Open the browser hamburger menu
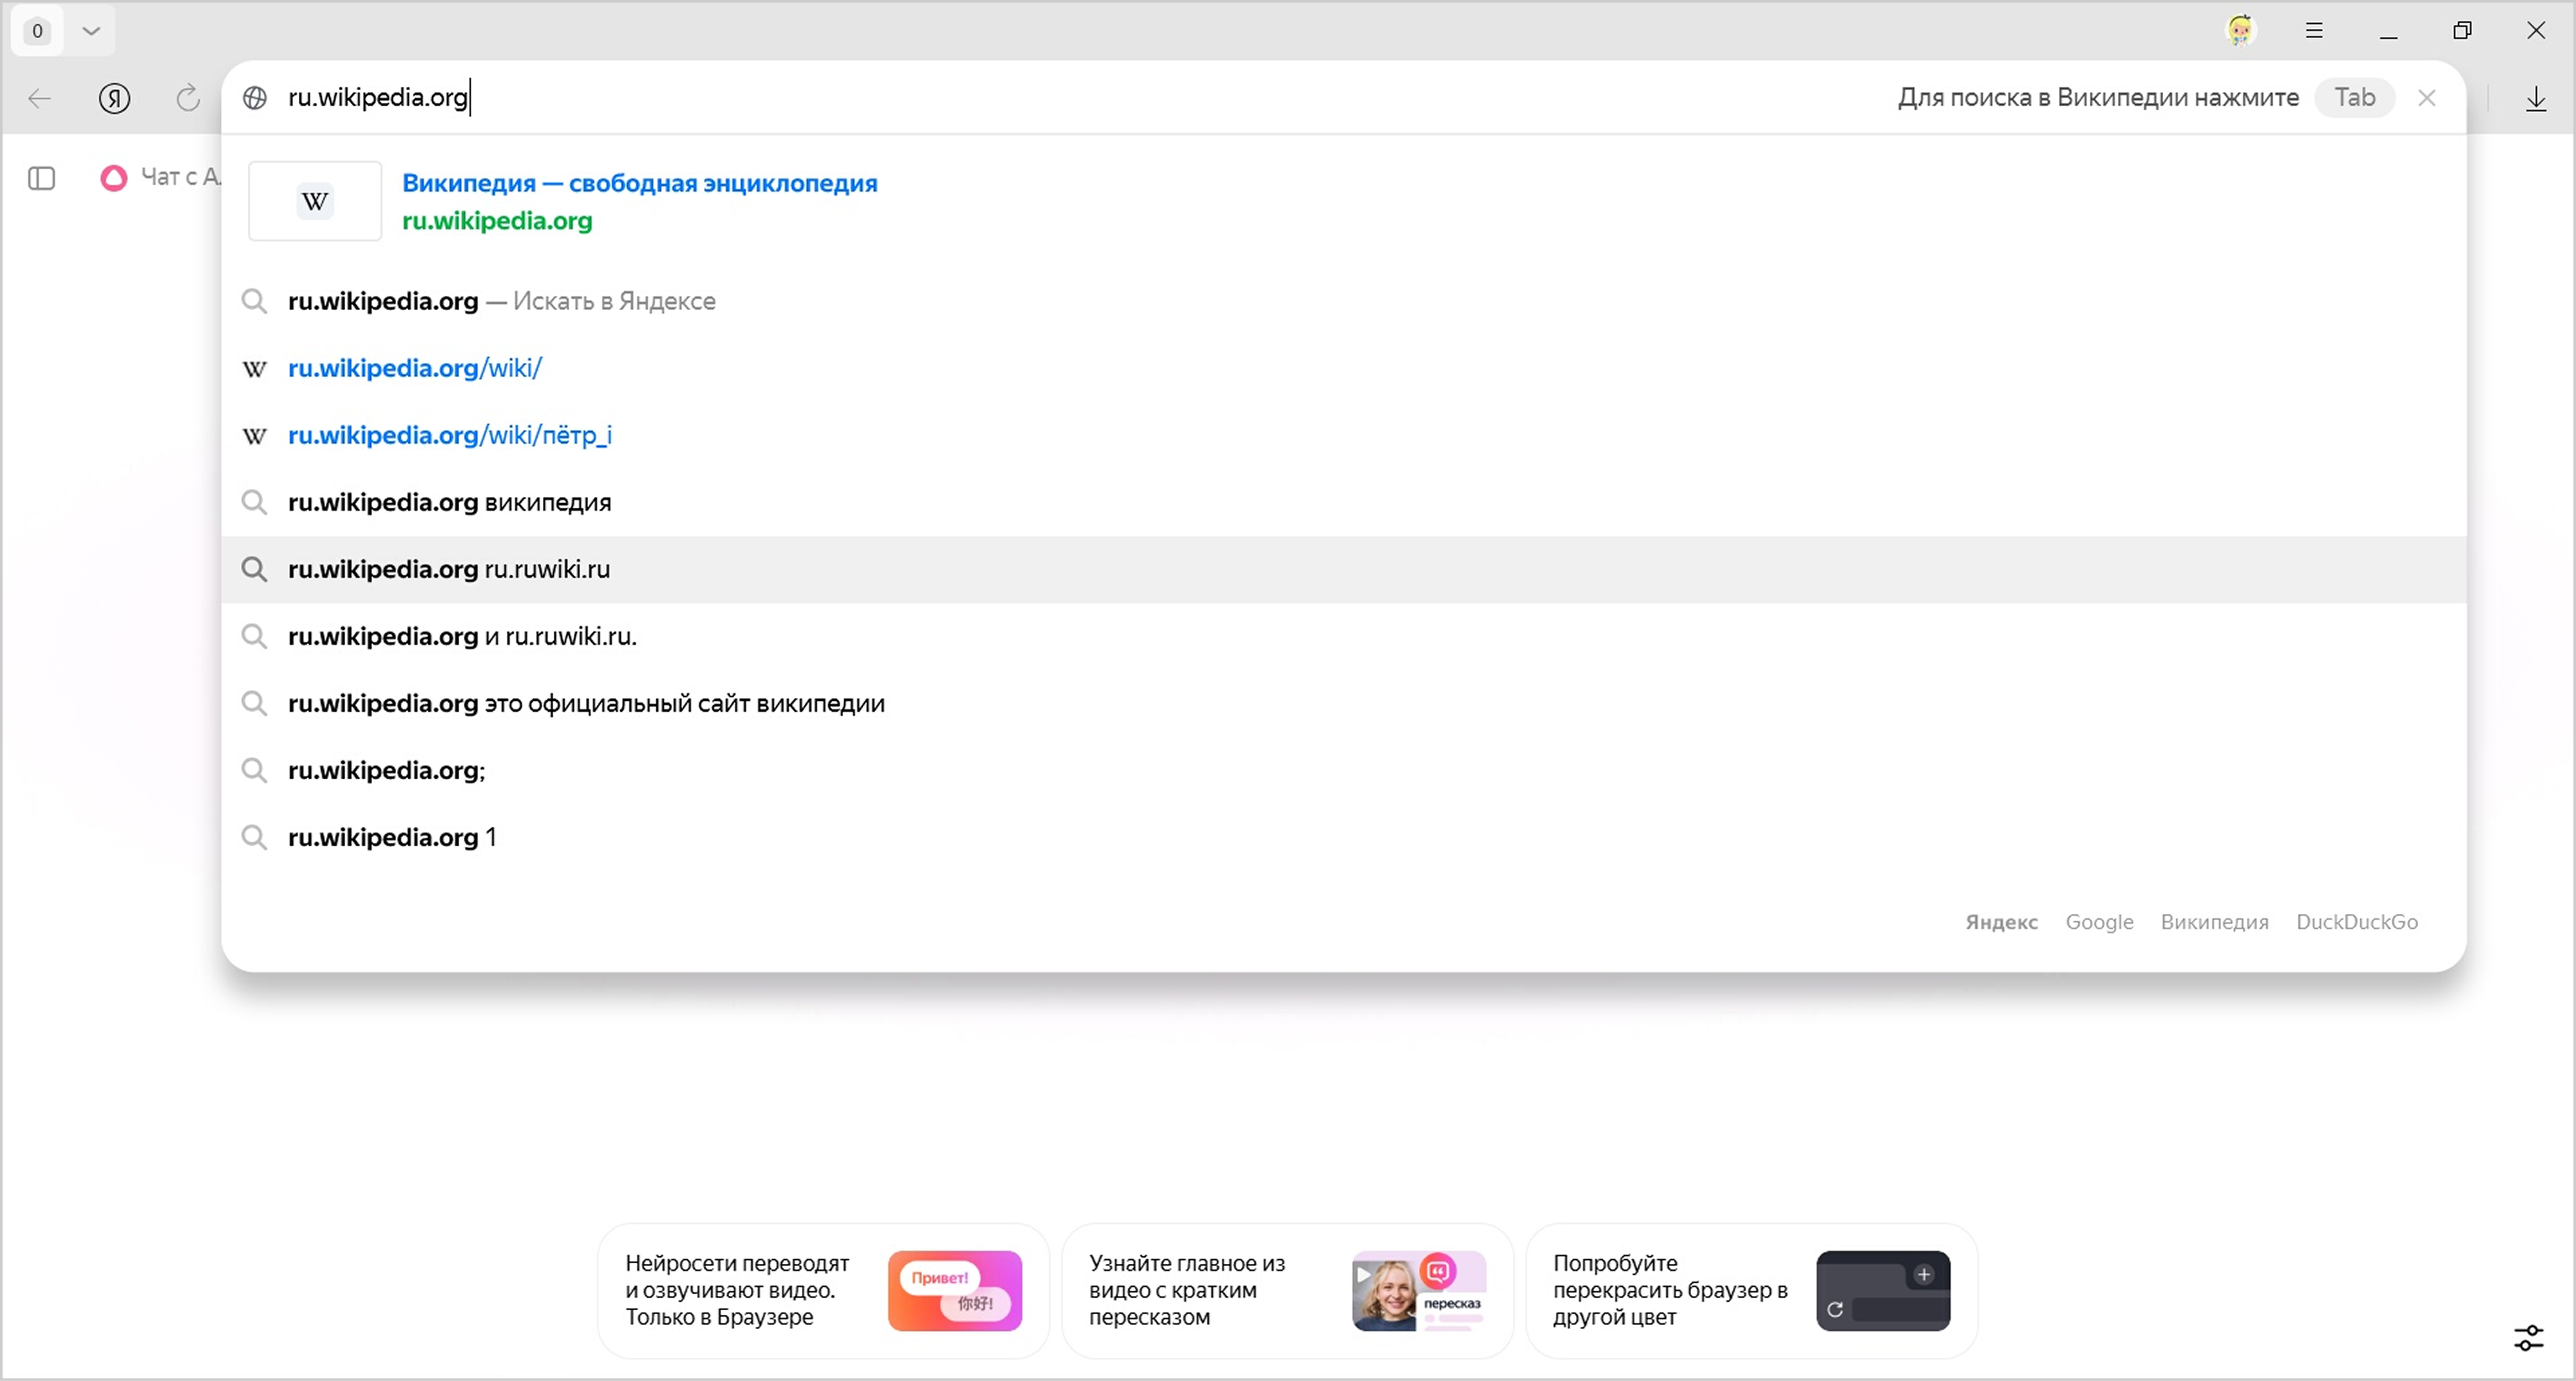The image size is (2576, 1381). click(2314, 30)
